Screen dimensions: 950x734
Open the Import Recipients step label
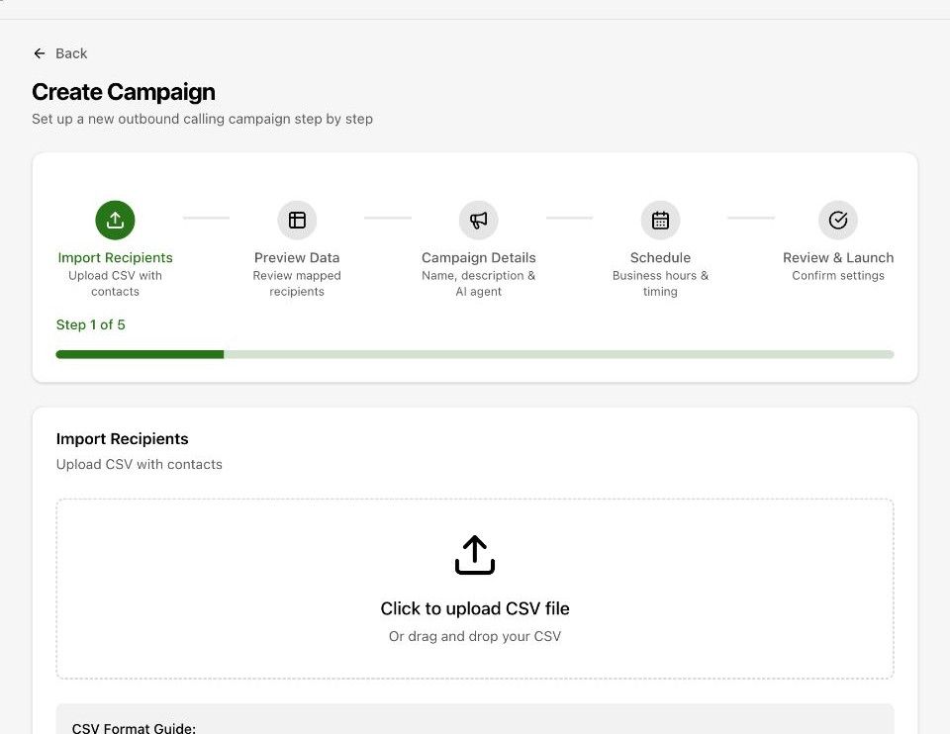pyautogui.click(x=115, y=257)
